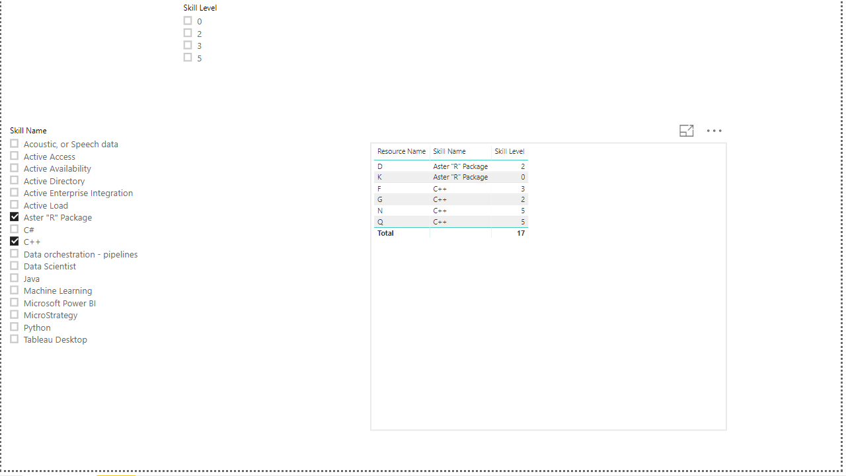Image resolution: width=846 pixels, height=476 pixels.
Task: Click resource name D in the table
Action: 380,166
